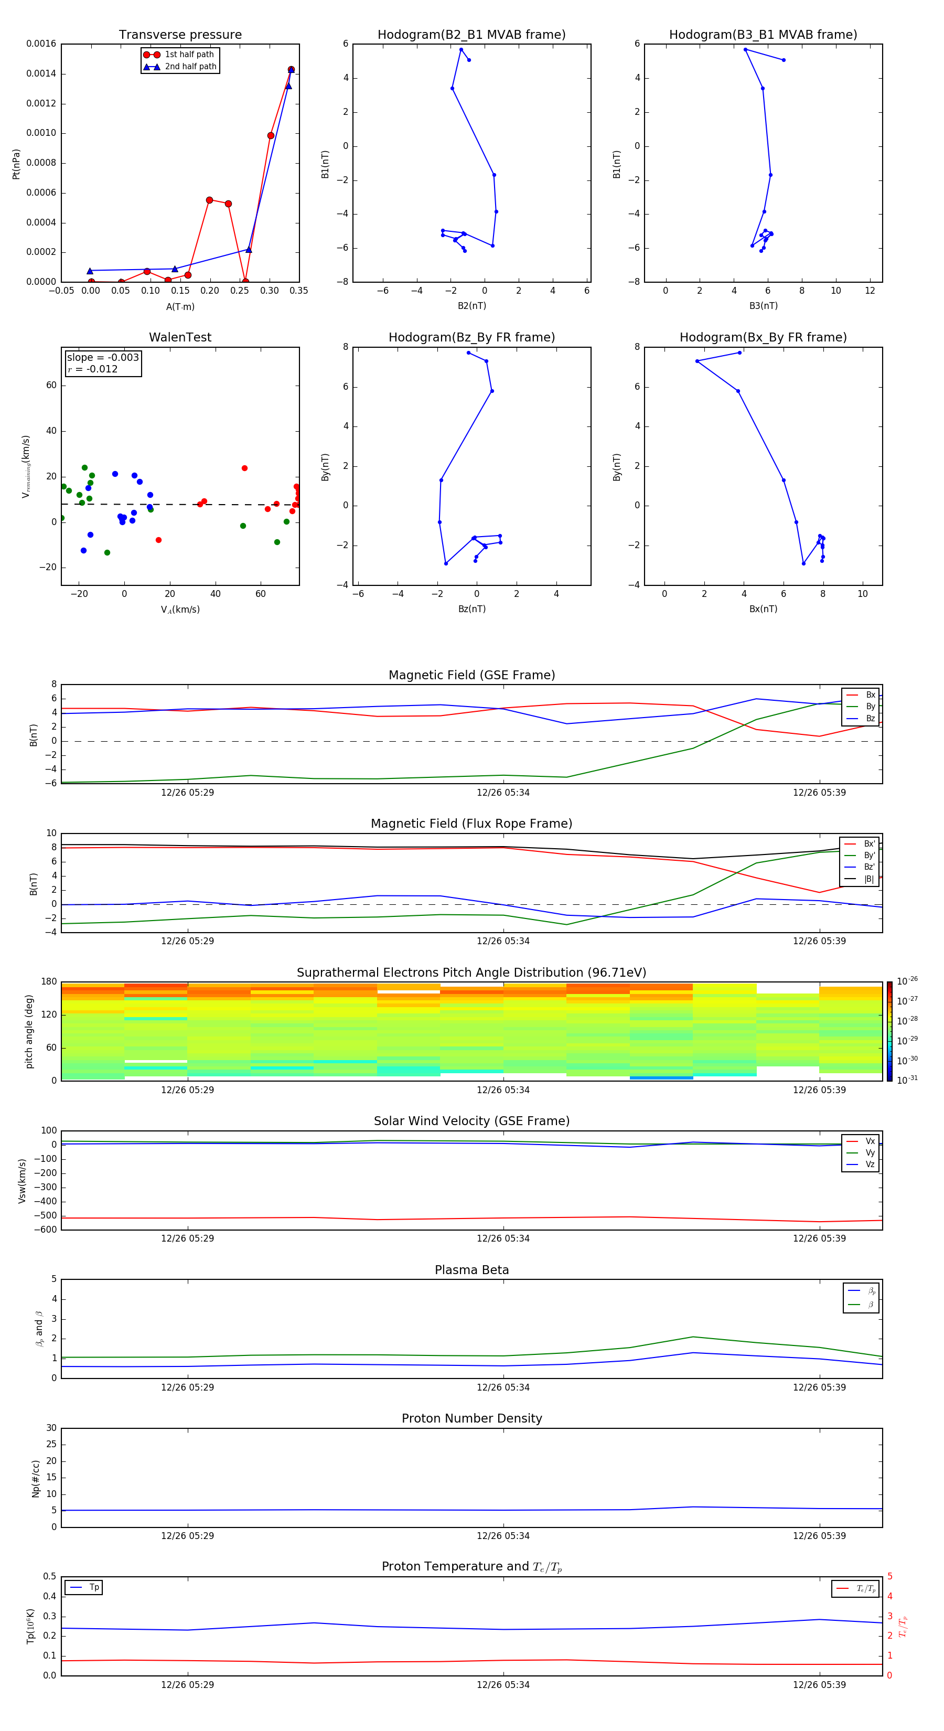Click 'pitch angle (deg)' axis label

pos(29,1031)
